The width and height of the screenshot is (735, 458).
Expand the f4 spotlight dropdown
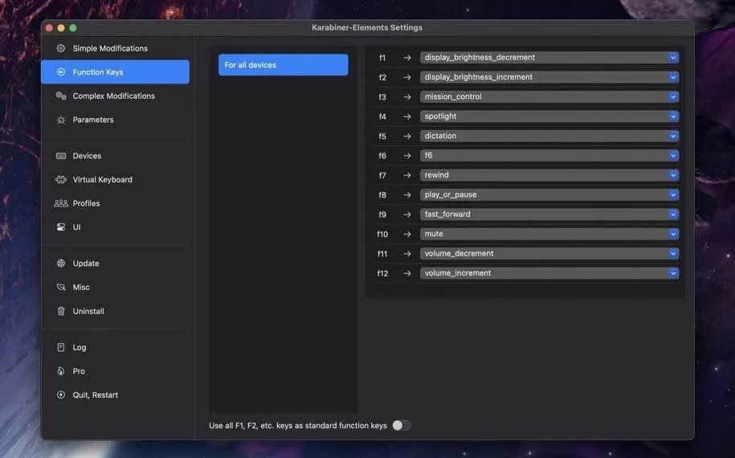pos(549,117)
